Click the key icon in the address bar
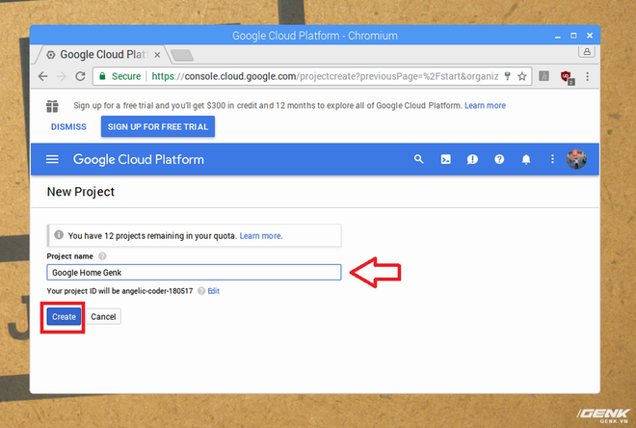The height and width of the screenshot is (428, 636). [x=508, y=76]
